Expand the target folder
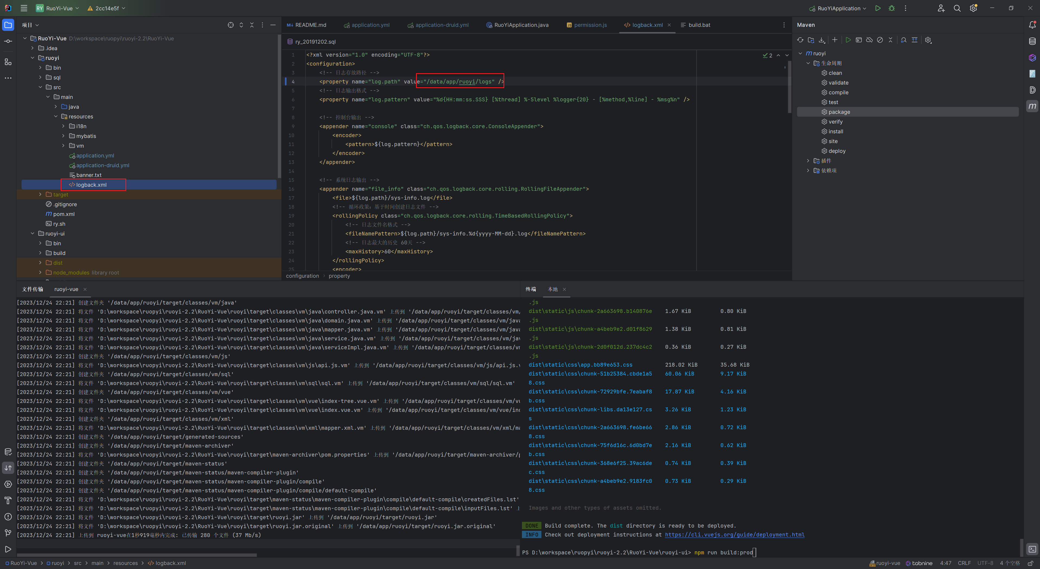Image resolution: width=1040 pixels, height=569 pixels. [x=40, y=194]
